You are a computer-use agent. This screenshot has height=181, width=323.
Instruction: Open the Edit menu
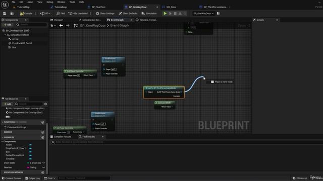pos(21,2)
